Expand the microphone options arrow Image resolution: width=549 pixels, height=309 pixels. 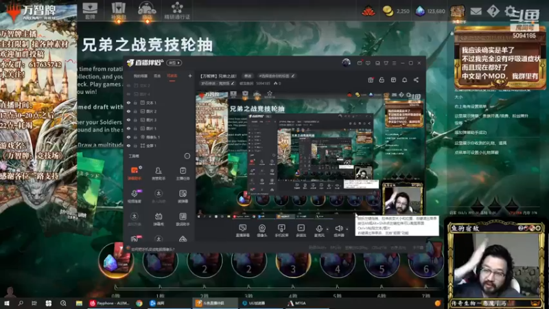click(x=327, y=229)
